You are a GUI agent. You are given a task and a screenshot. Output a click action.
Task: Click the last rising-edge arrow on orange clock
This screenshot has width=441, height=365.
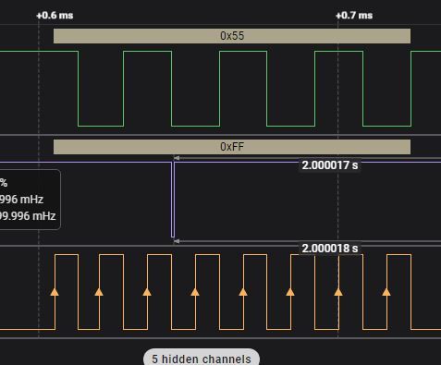(x=386, y=292)
